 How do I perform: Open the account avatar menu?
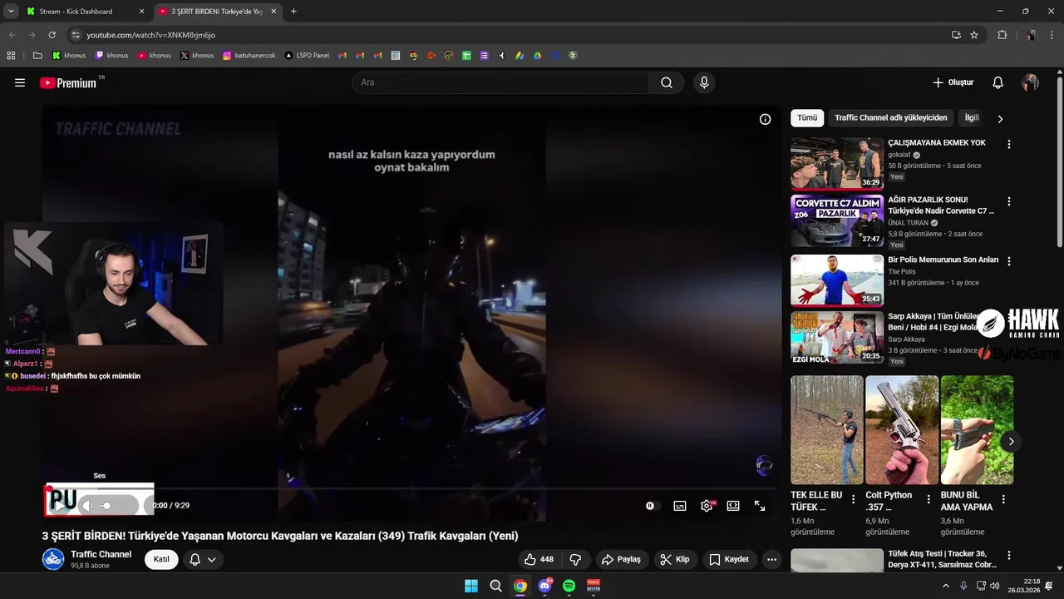click(1030, 82)
